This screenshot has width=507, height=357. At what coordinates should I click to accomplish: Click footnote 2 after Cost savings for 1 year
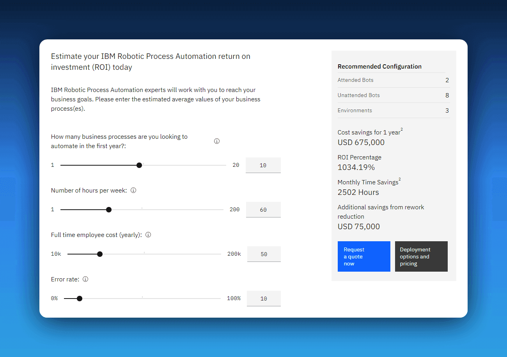(402, 130)
